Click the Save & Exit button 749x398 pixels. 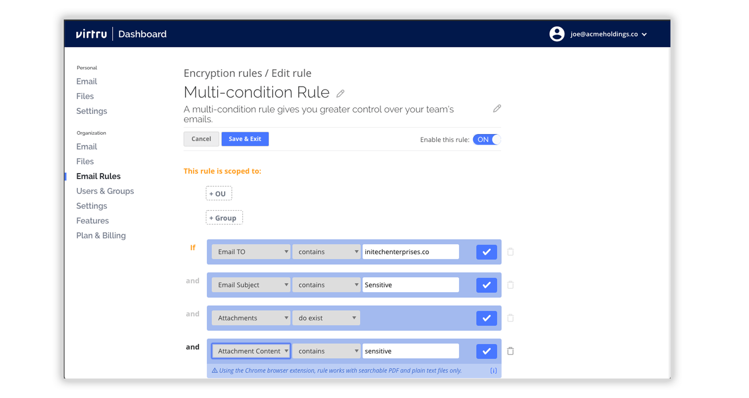245,139
